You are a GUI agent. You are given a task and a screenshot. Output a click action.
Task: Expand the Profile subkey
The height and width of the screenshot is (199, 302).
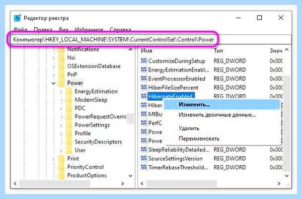click(x=61, y=134)
